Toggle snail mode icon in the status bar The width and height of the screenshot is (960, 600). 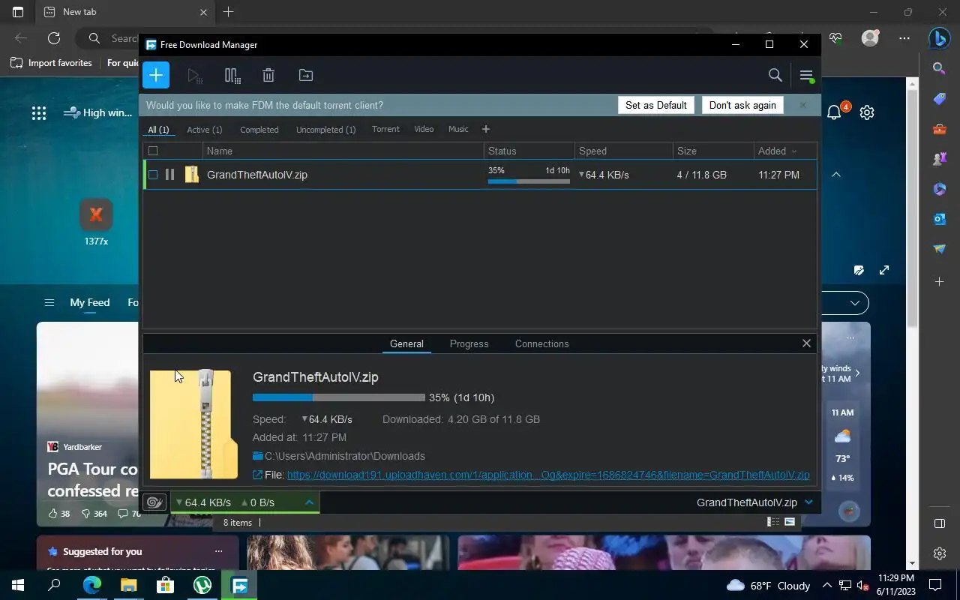coord(154,502)
